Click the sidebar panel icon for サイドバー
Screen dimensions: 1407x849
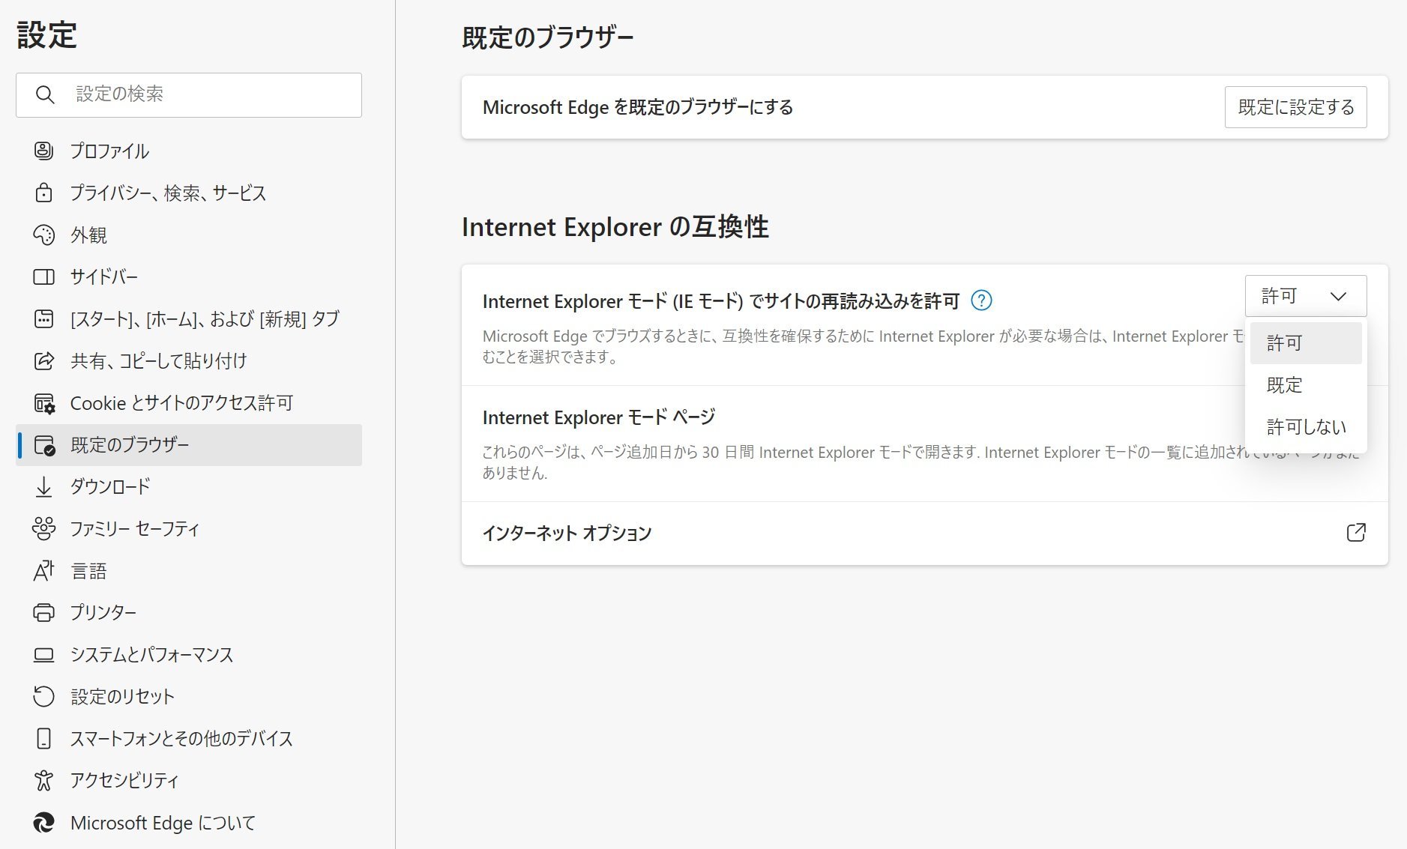tap(43, 277)
